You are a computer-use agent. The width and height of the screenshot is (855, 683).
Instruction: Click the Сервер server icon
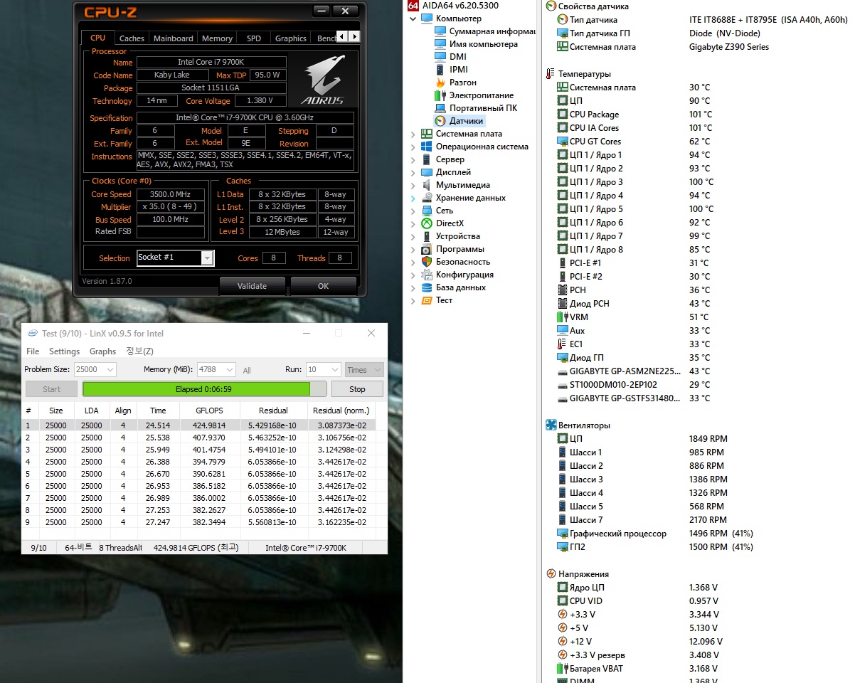tap(427, 159)
